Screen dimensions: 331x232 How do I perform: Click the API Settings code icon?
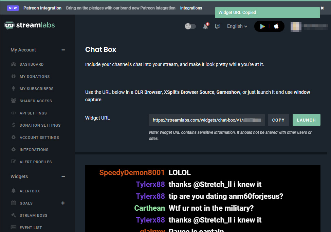14,113
